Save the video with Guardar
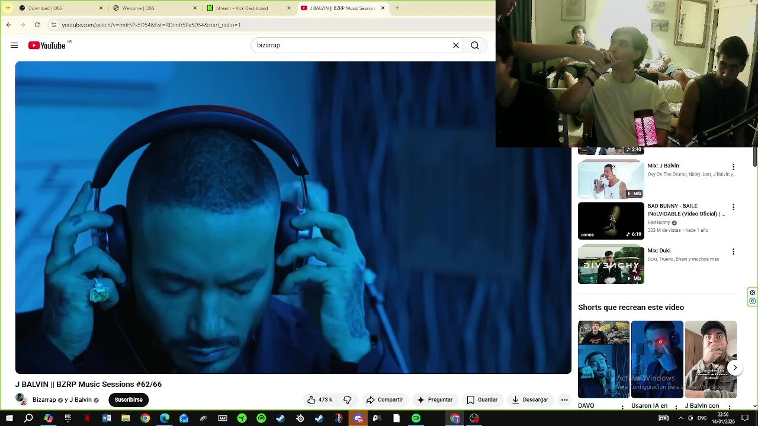 [x=482, y=400]
